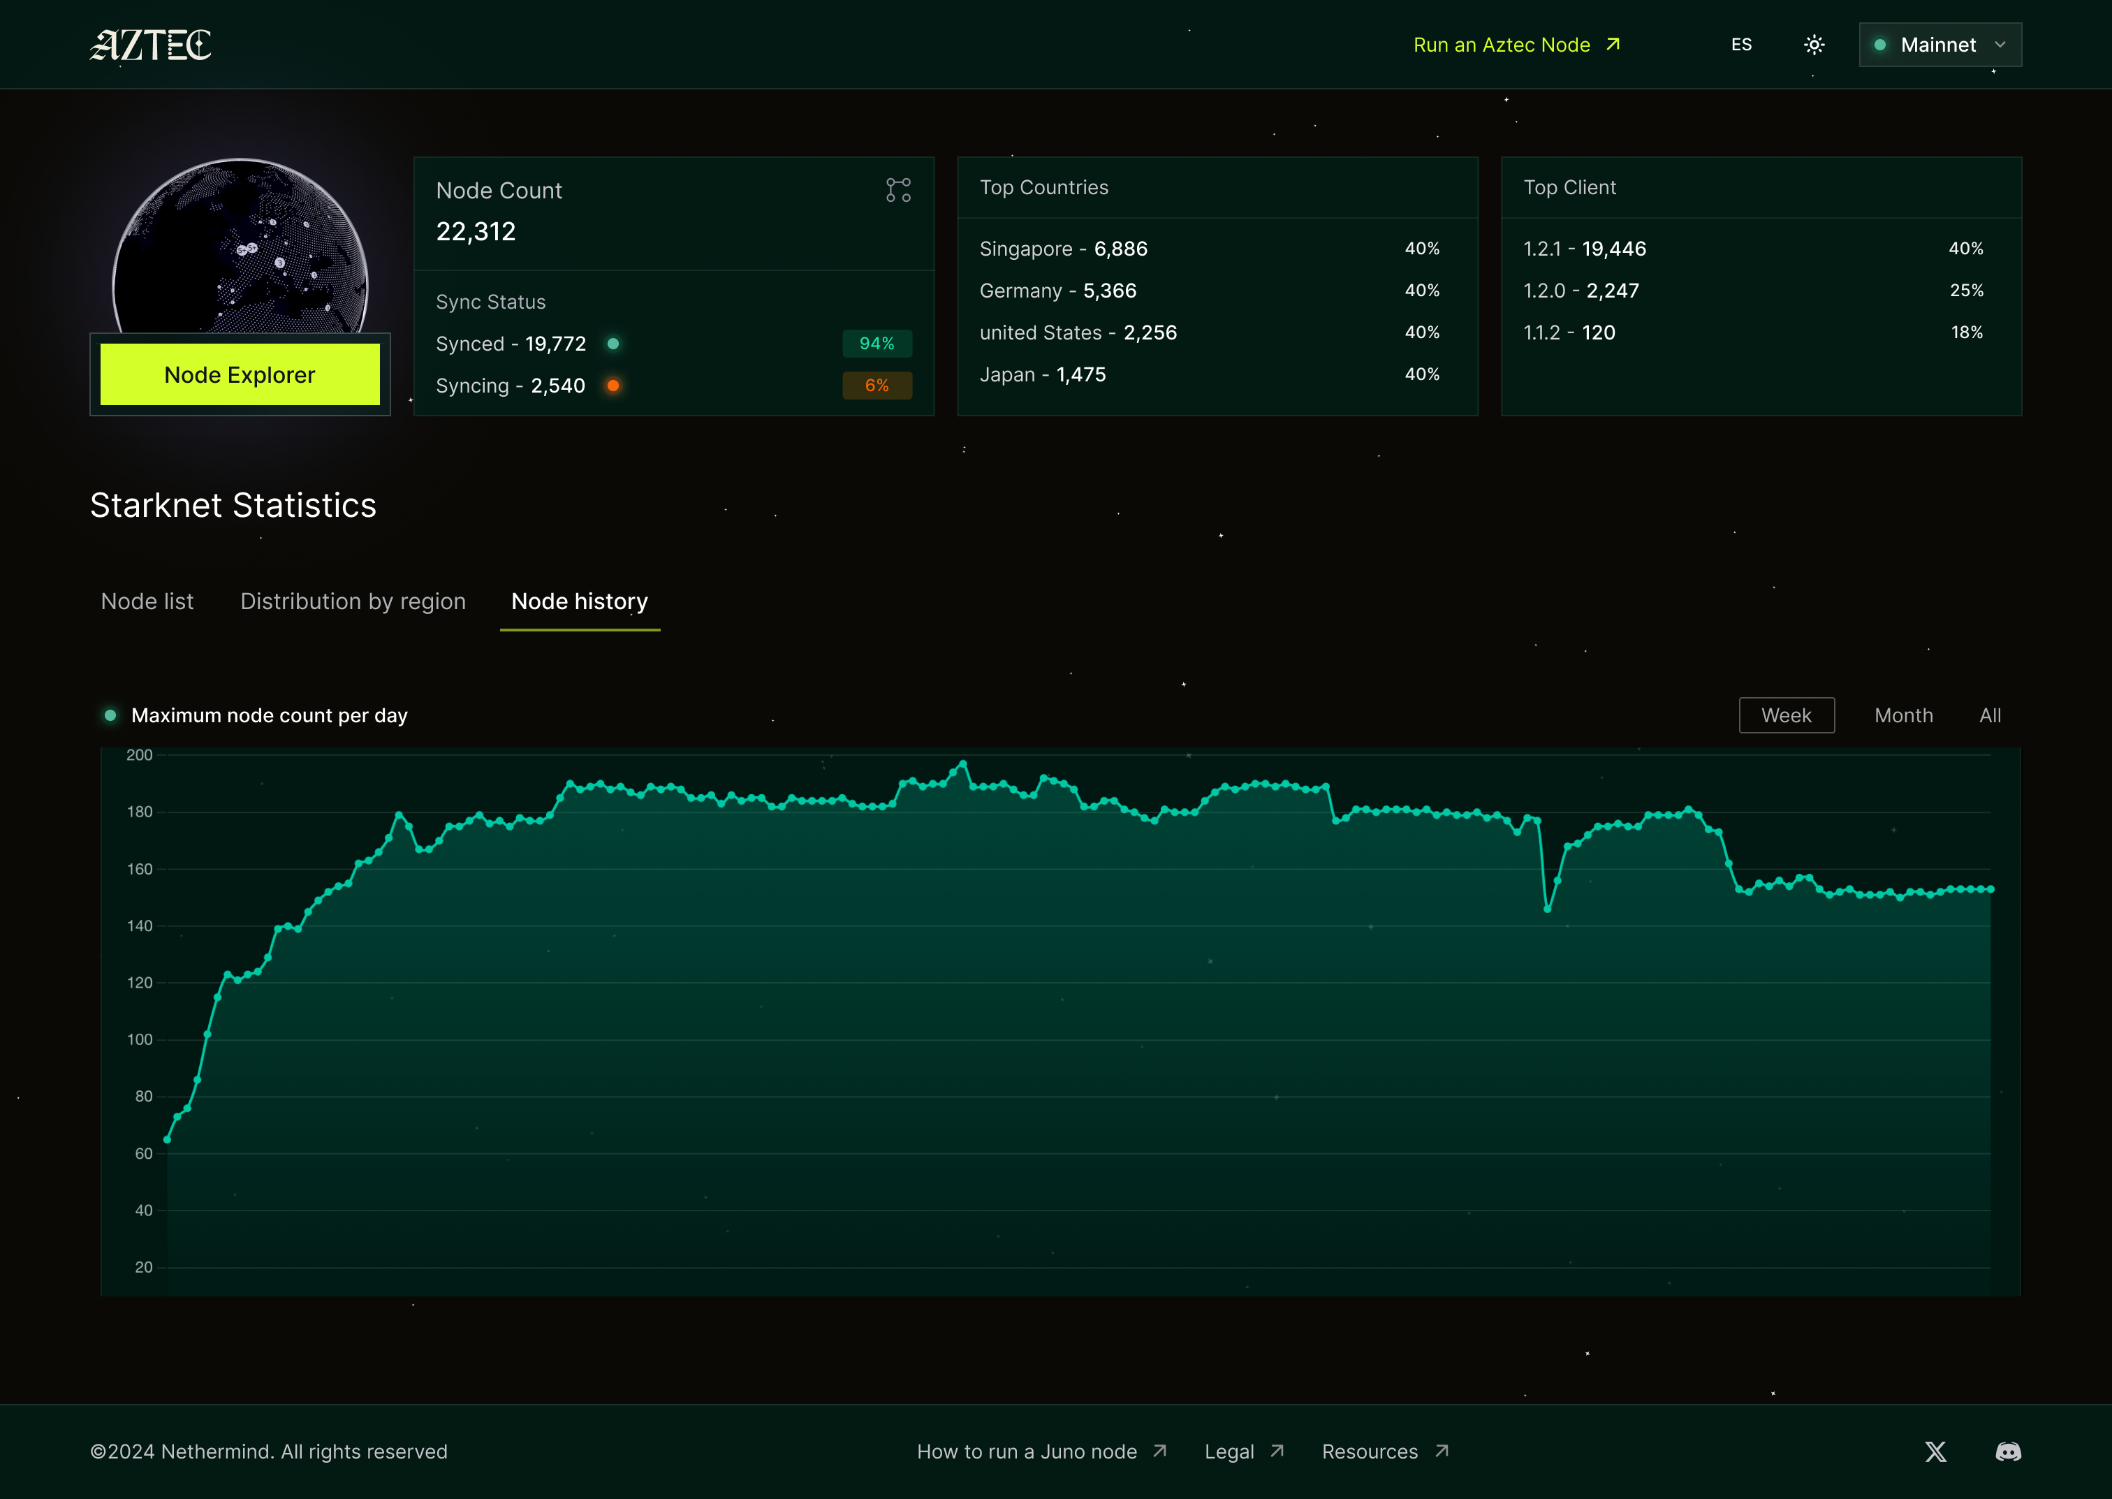Screen dimensions: 2112x1499
Task: Toggle the light theme sun icon
Action: [x=1814, y=44]
